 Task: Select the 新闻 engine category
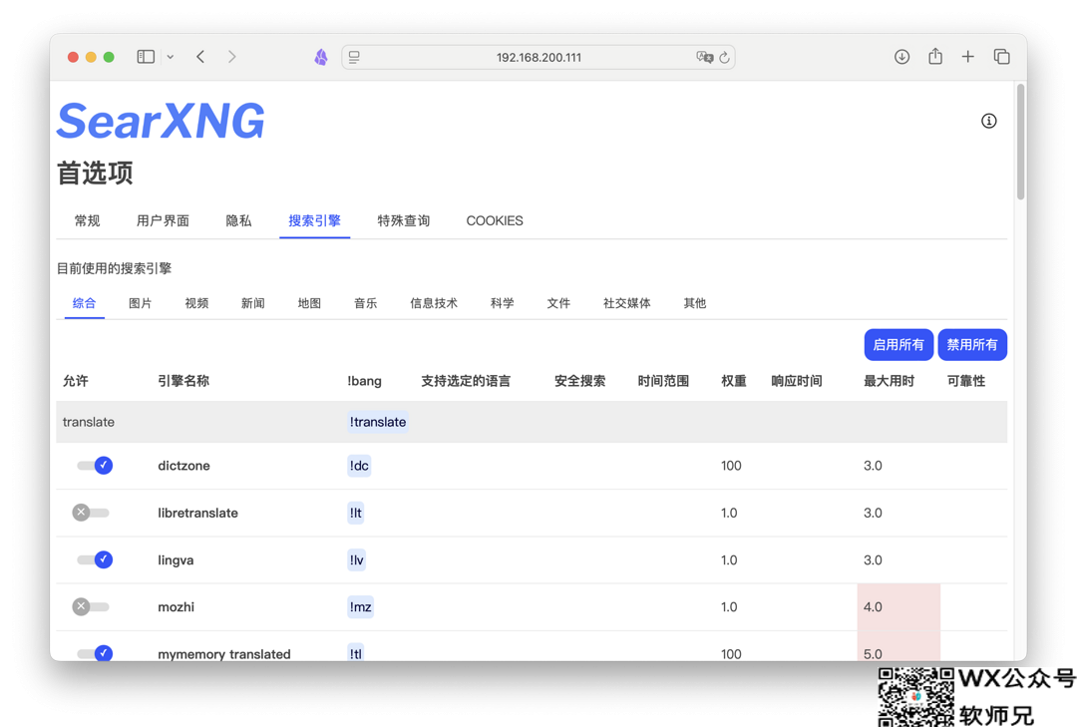click(252, 303)
